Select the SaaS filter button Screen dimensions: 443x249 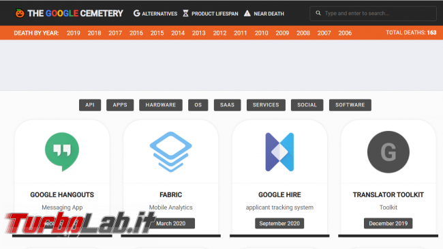[x=227, y=105]
